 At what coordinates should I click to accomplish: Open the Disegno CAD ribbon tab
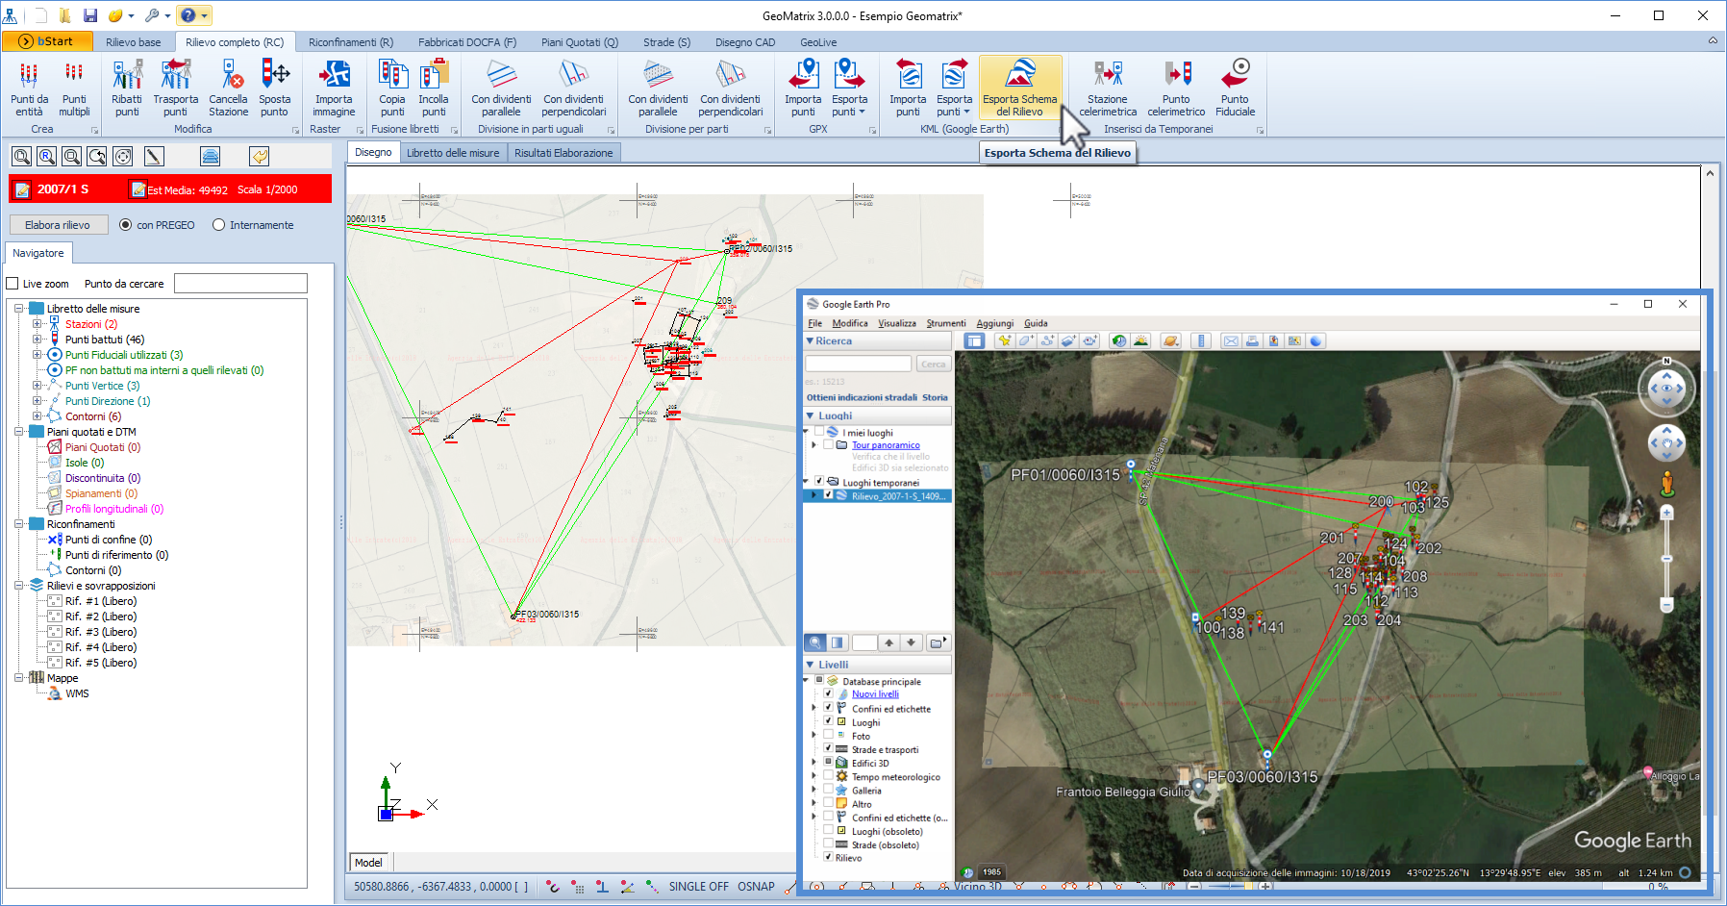pos(745,42)
